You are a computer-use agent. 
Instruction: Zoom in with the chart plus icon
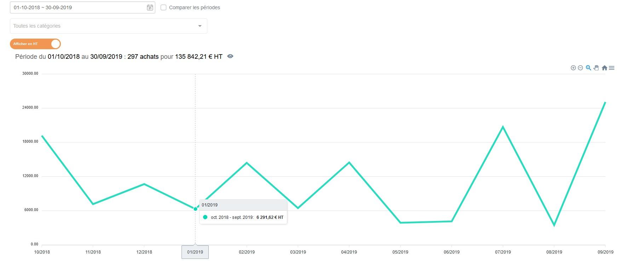pyautogui.click(x=573, y=68)
